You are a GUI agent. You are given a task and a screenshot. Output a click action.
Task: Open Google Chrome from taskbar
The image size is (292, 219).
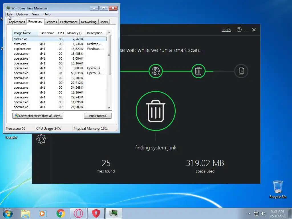(60, 213)
